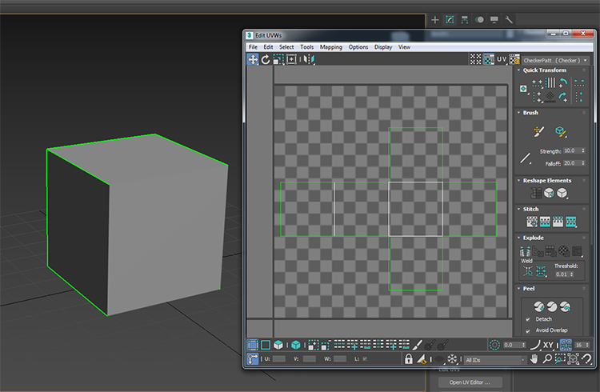Open the Mapping menu
The height and width of the screenshot is (392, 600).
[x=330, y=47]
